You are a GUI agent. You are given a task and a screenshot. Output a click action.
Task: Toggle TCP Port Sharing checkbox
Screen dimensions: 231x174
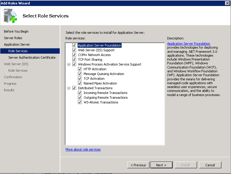74,60
